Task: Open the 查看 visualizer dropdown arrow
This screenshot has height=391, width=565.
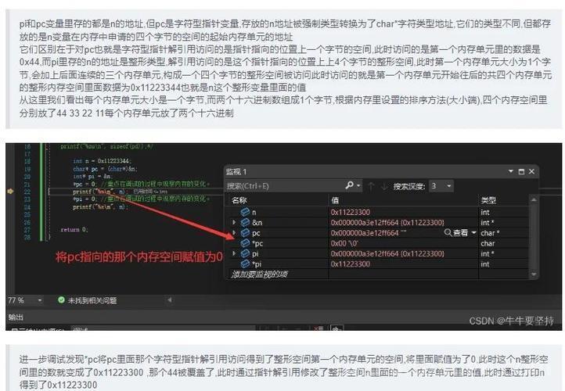Action: 474,232
